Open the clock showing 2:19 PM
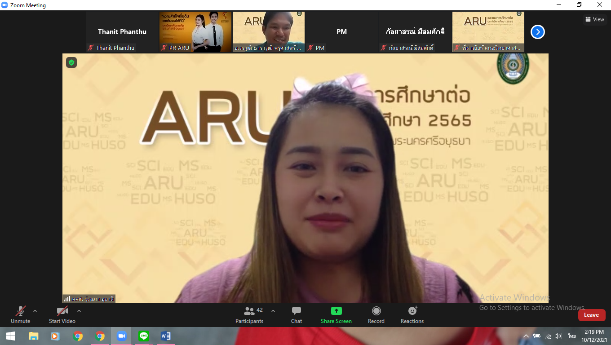611x345 pixels. coord(594,336)
